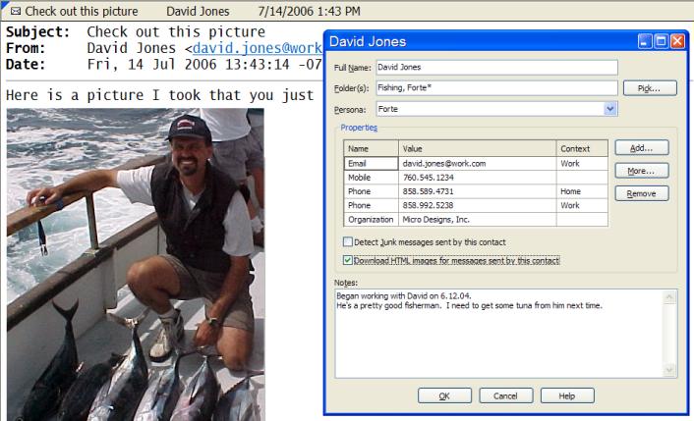Enable Detect Junk messages checkbox
Screen dimensions: 694x421
click(x=348, y=241)
